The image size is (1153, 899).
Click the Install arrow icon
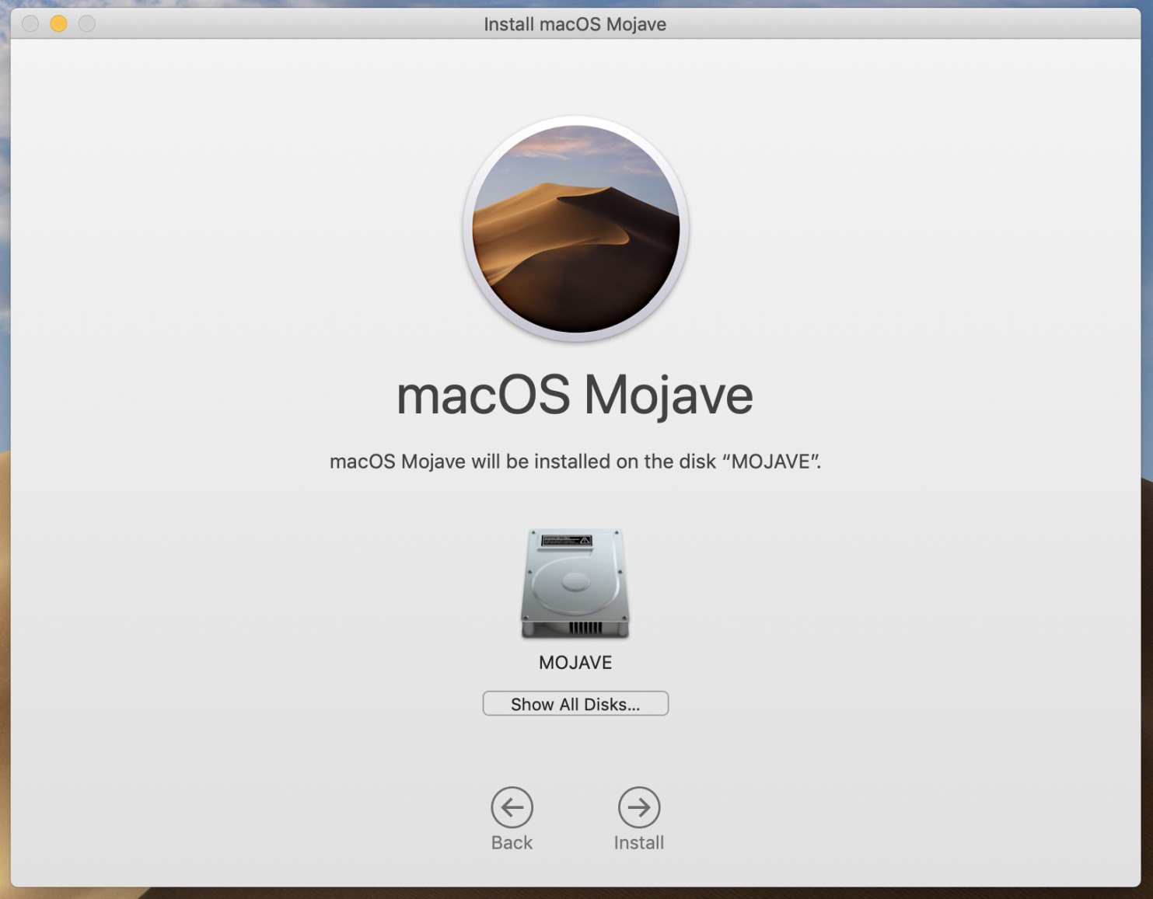click(639, 807)
